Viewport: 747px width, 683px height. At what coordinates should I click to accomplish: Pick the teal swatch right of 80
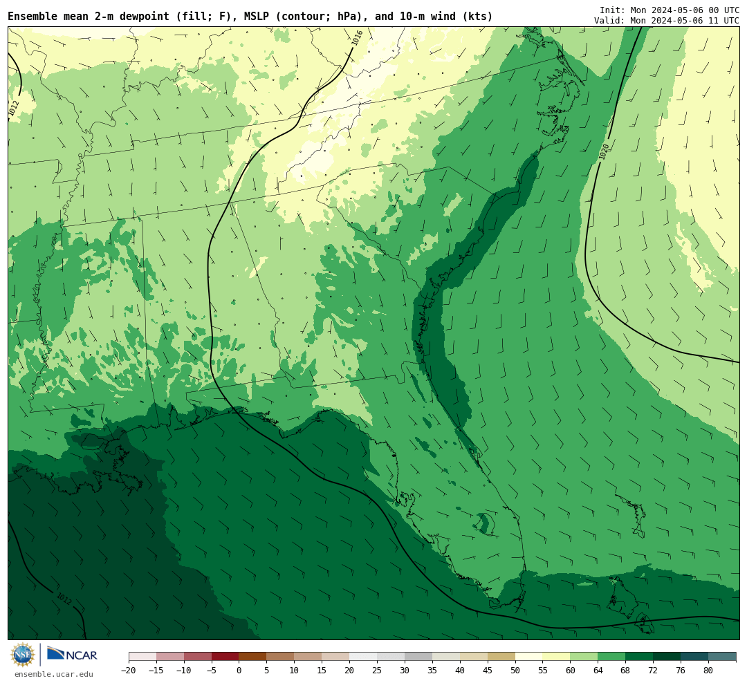pos(722,656)
